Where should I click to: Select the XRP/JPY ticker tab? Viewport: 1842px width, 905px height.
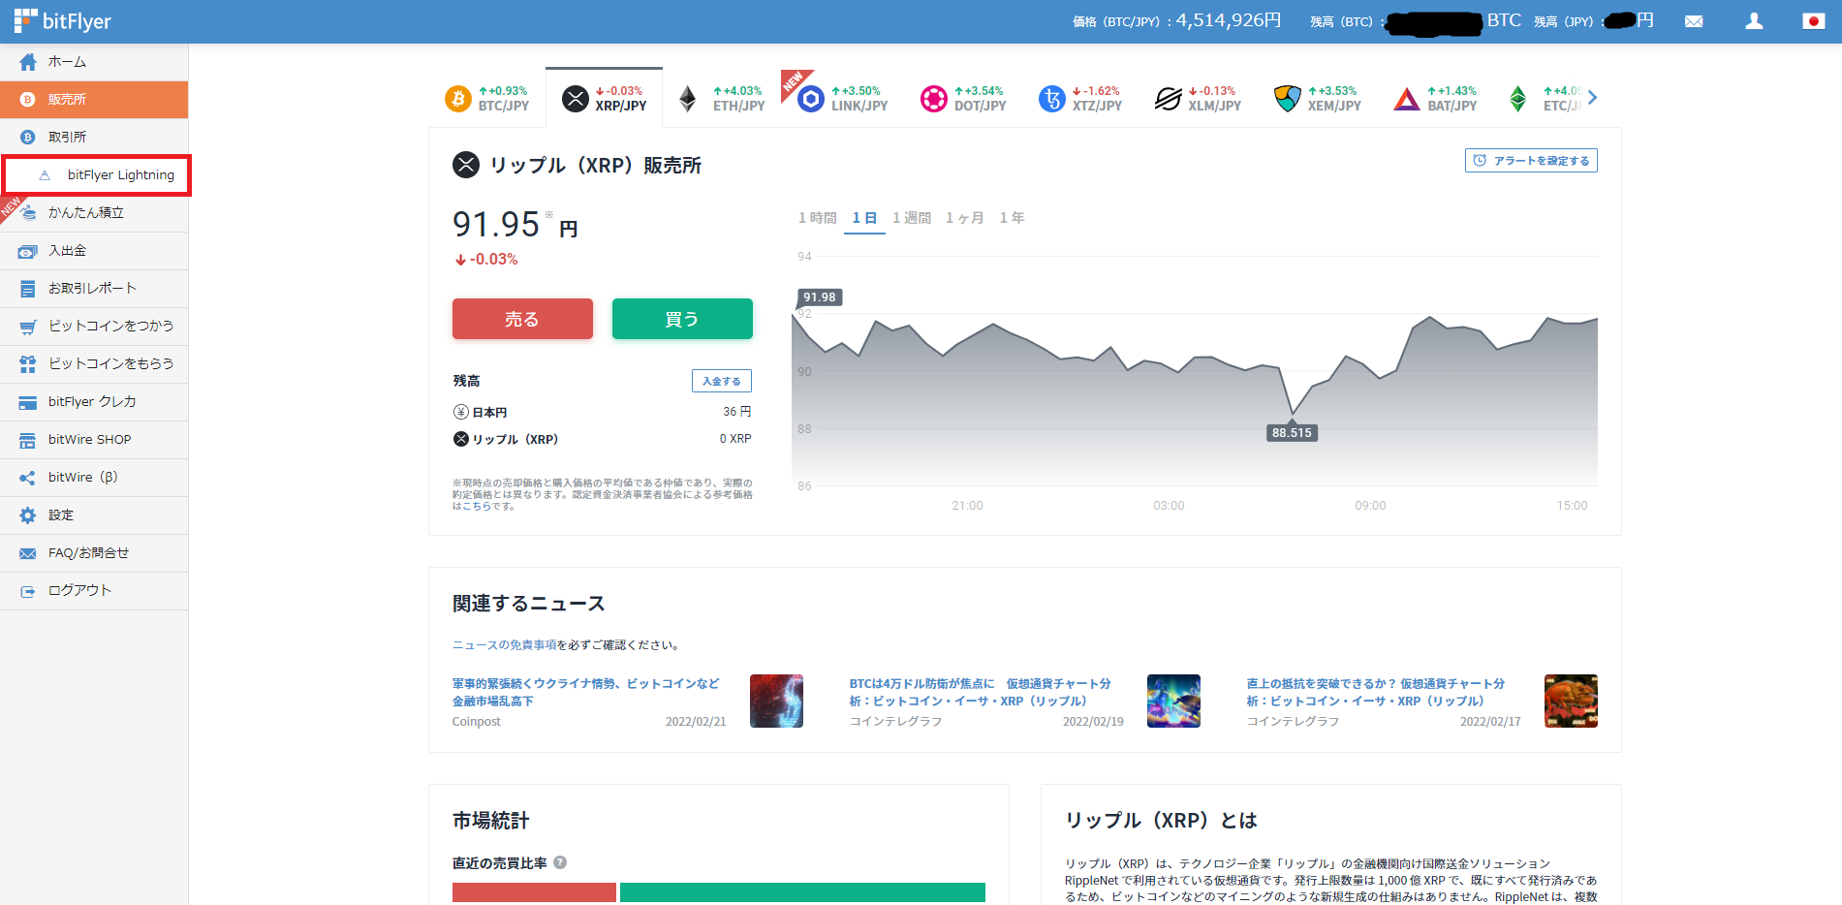pos(605,98)
